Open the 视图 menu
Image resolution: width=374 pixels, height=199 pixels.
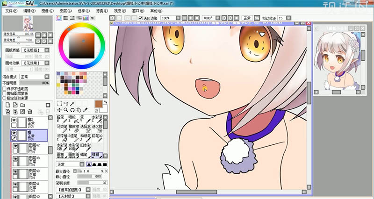click(120, 11)
